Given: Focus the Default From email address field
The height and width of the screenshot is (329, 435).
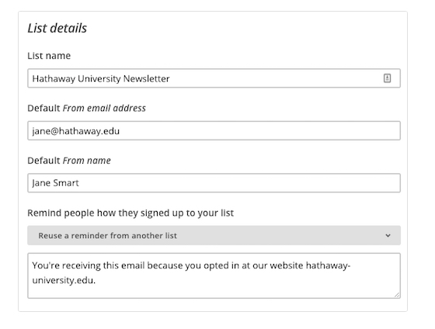Looking at the screenshot, I should pos(214,130).
